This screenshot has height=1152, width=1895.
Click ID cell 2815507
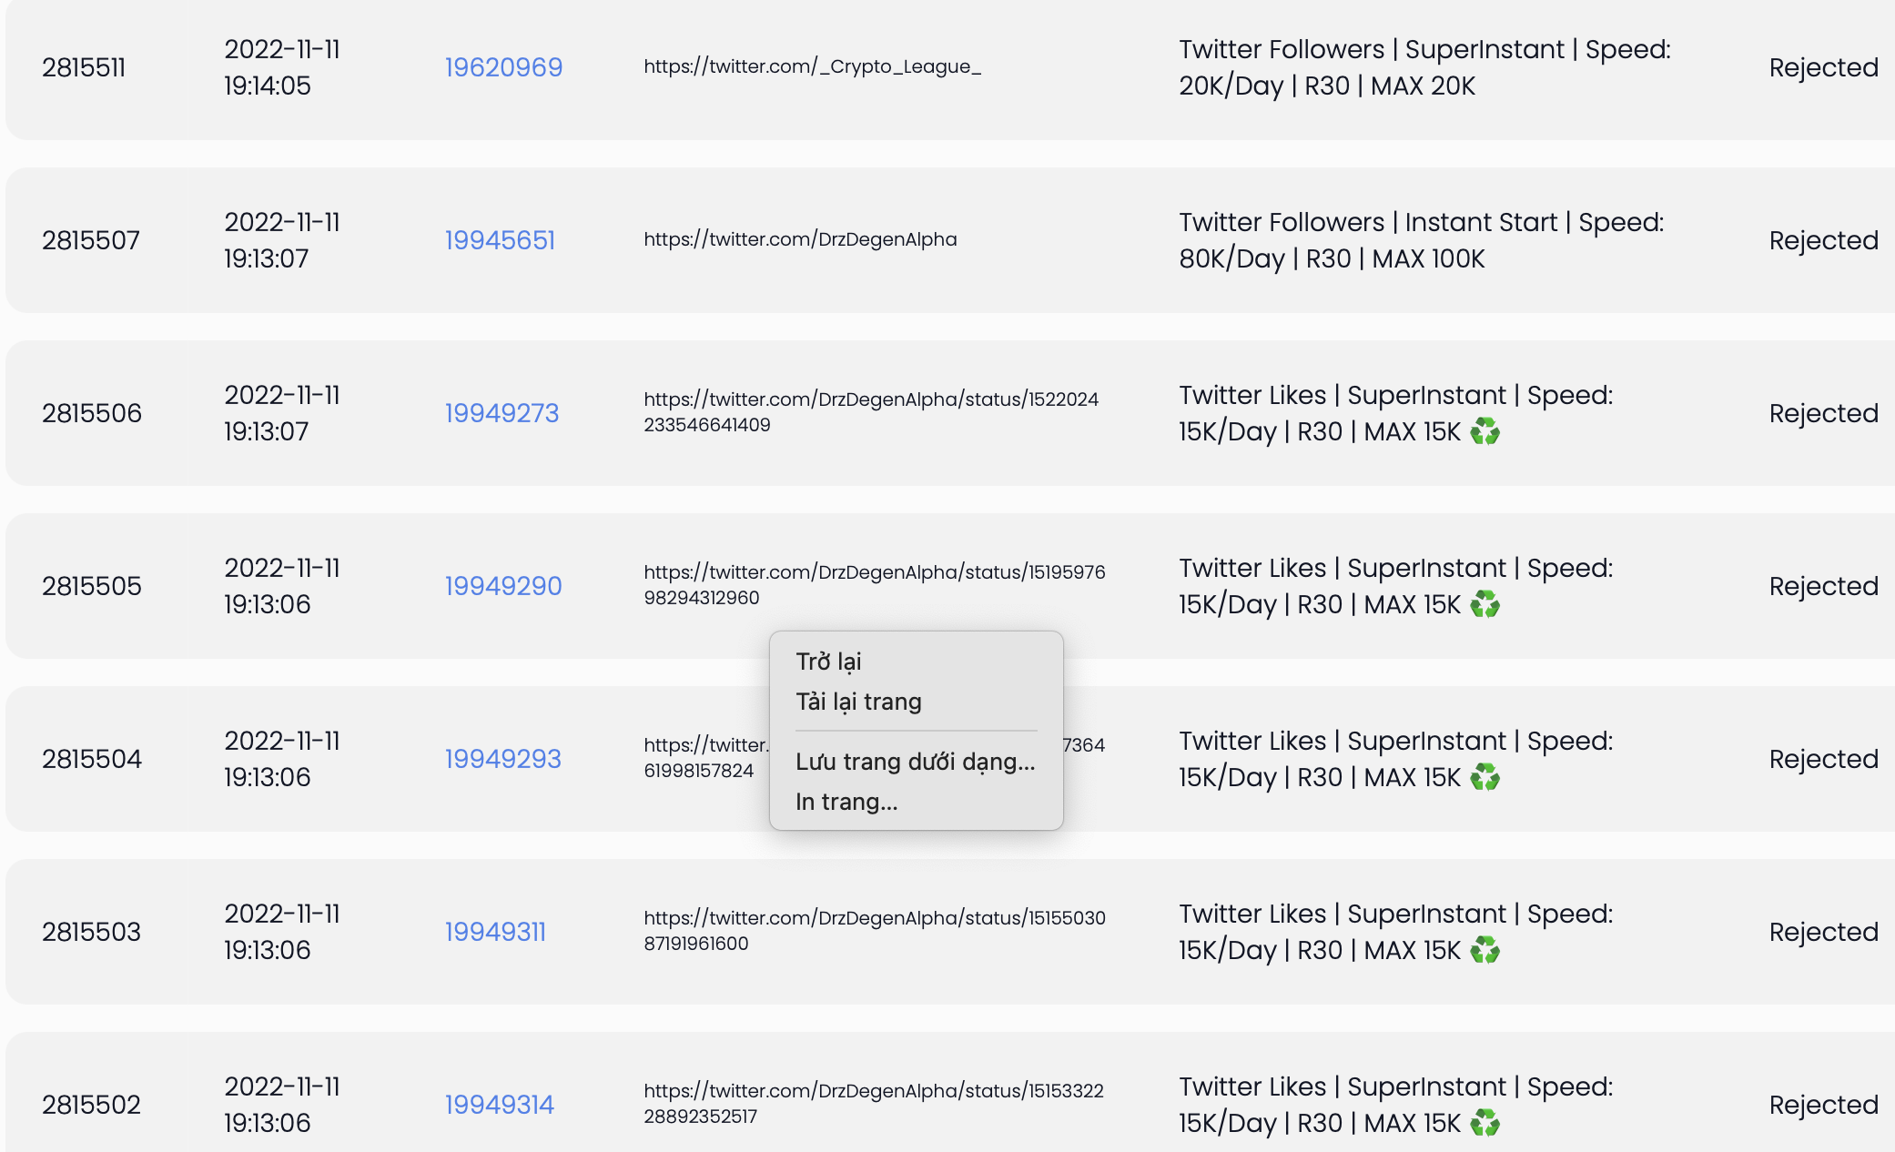pos(91,240)
